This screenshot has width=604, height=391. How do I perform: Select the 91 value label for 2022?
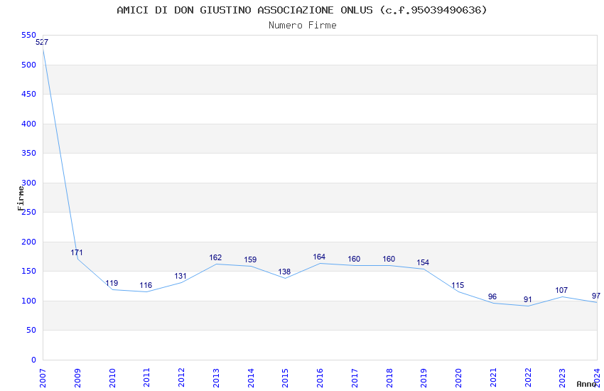(x=528, y=300)
